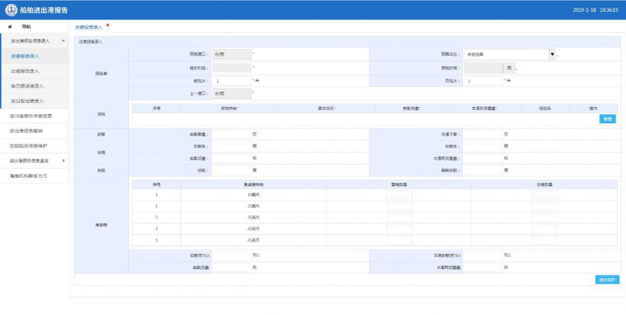Switch to the 进港报告录入 tab
Image resolution: width=626 pixels, height=315 pixels.
[88, 28]
